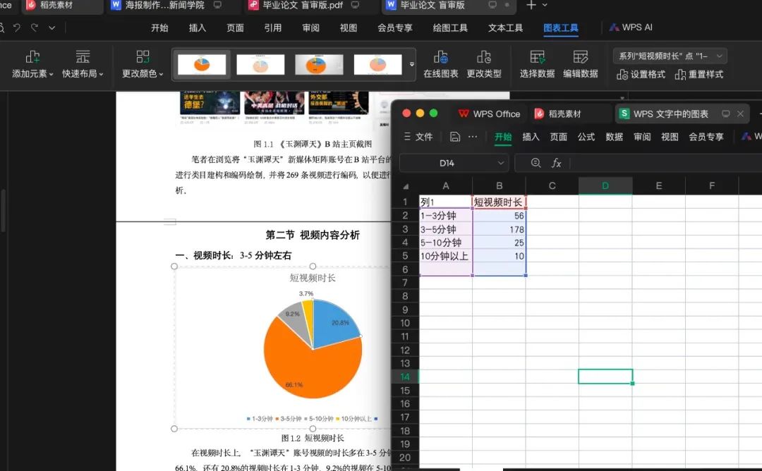Select cell B3 containing 178

click(x=500, y=229)
